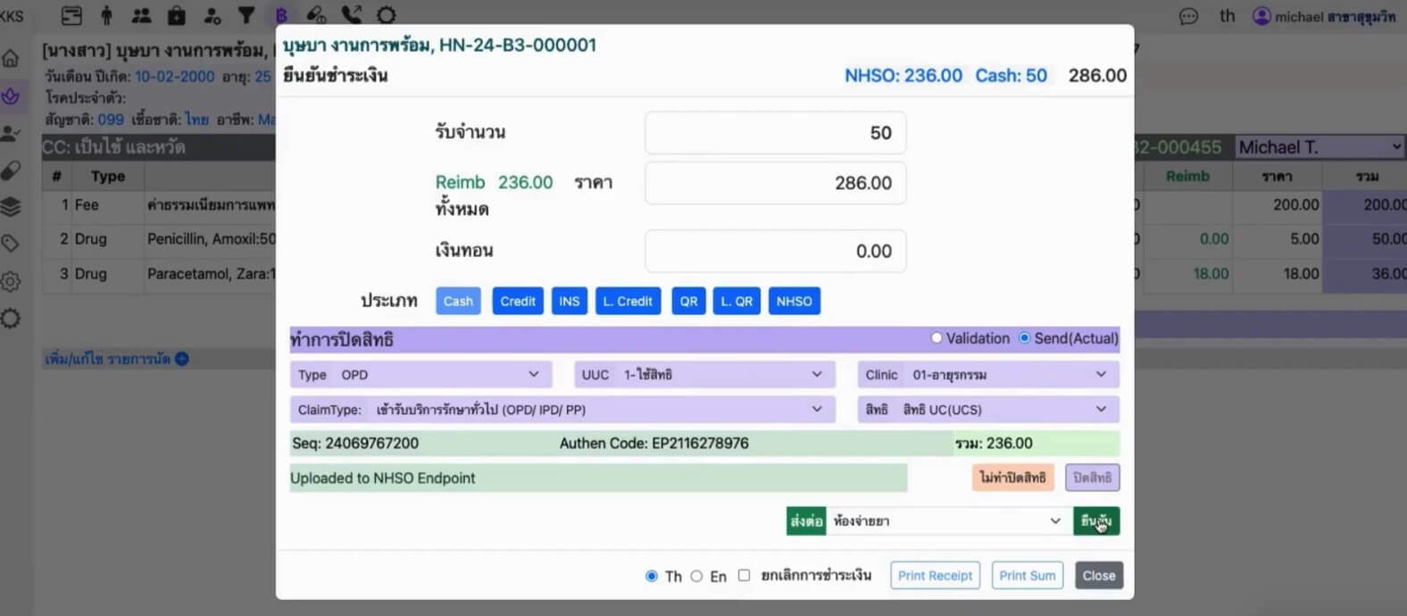This screenshot has height=616, width=1407.
Task: Tick the ยกเลิกการชำระเงิน checkbox
Action: click(744, 575)
